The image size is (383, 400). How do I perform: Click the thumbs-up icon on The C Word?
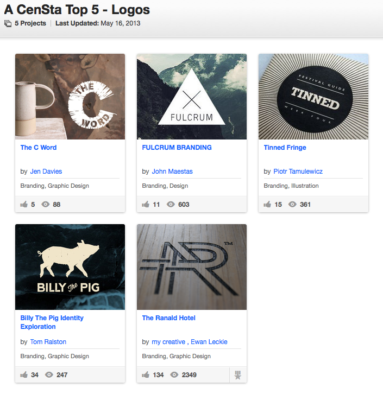(x=24, y=205)
